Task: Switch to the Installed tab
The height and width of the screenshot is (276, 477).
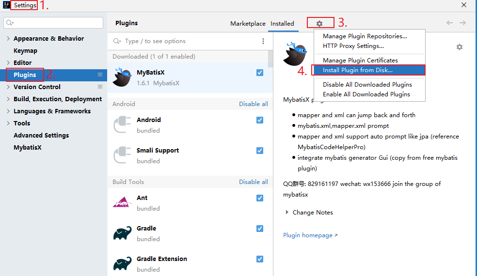Action: [x=282, y=23]
